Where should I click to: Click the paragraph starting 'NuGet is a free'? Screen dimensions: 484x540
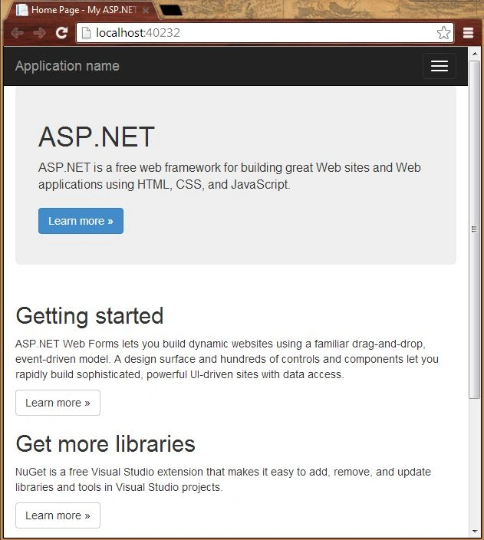(x=223, y=479)
